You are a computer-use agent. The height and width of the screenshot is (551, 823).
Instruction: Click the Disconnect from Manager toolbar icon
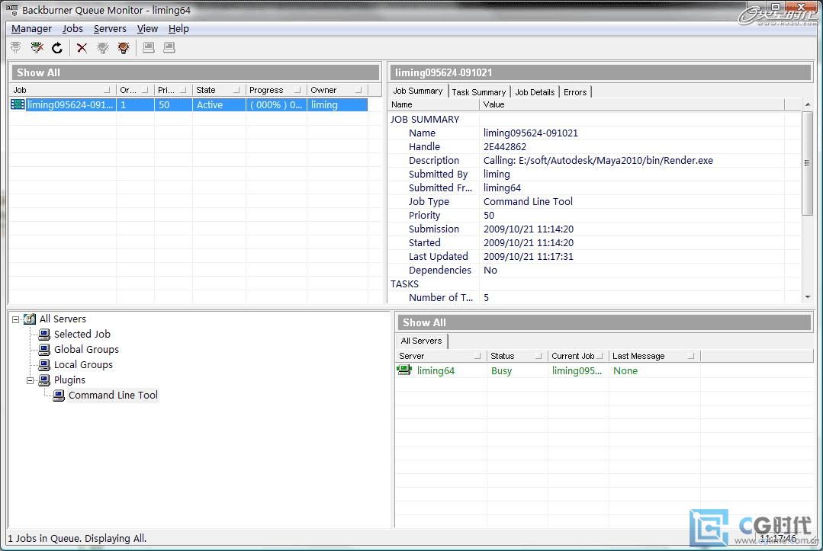[37, 48]
